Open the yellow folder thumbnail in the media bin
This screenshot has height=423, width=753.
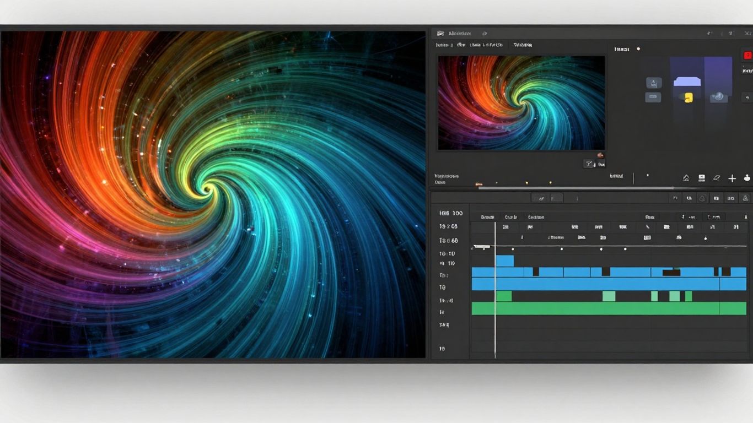point(689,97)
